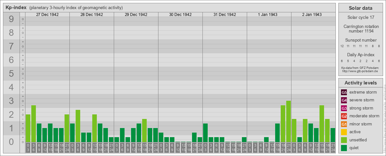Select the 27 Dec 3-6 light green bar
Image resolution: width=386 pixels, height=156 pixels.
[x=34, y=123]
